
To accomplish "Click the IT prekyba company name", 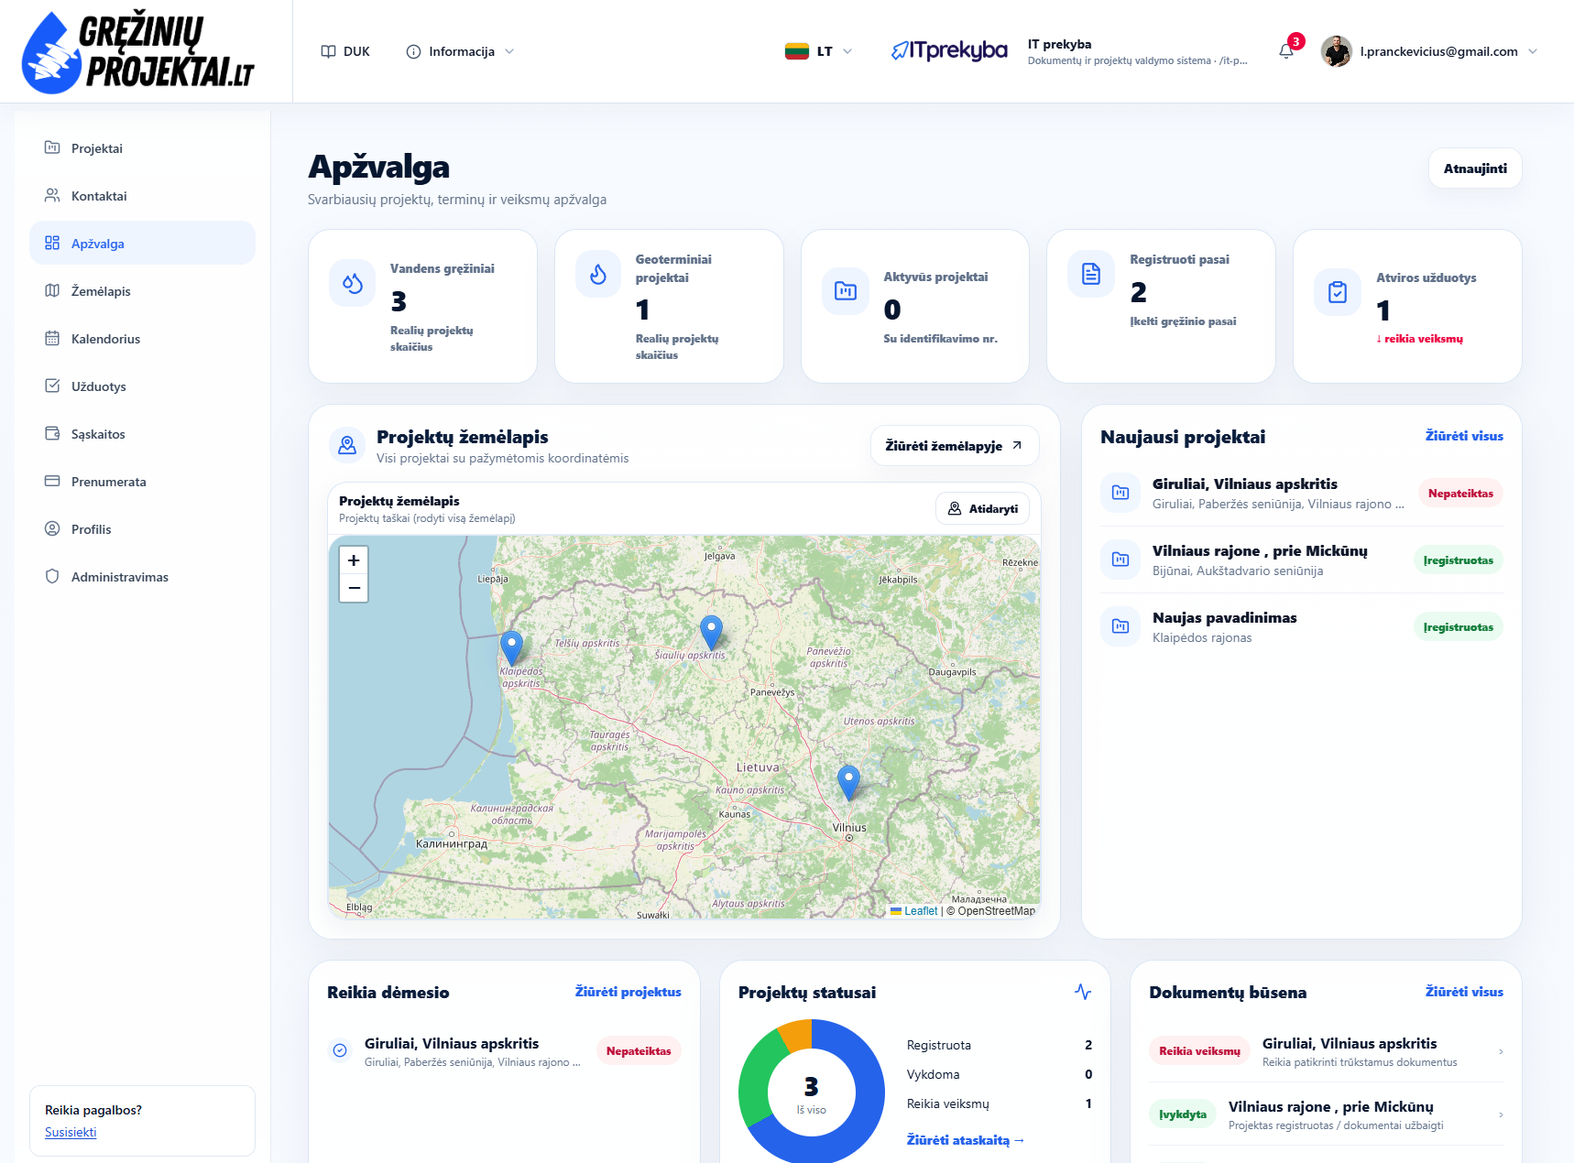I will [1059, 44].
